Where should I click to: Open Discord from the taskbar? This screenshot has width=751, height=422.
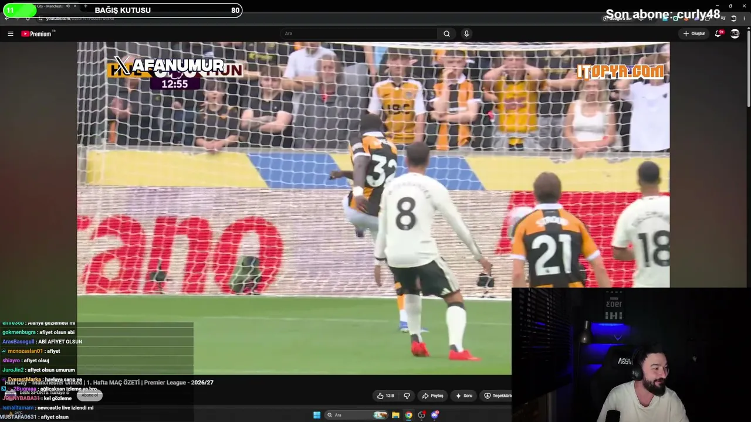click(435, 415)
